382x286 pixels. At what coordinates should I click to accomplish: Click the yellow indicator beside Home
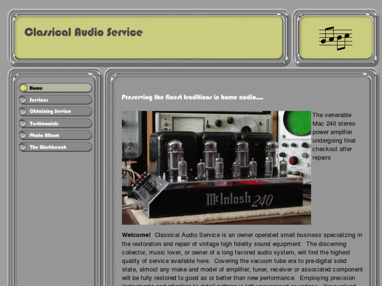(23, 88)
